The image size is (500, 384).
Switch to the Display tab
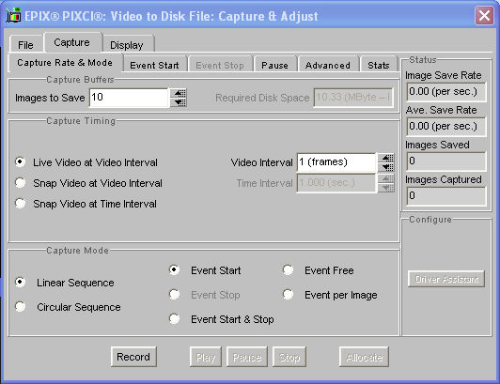pos(128,44)
